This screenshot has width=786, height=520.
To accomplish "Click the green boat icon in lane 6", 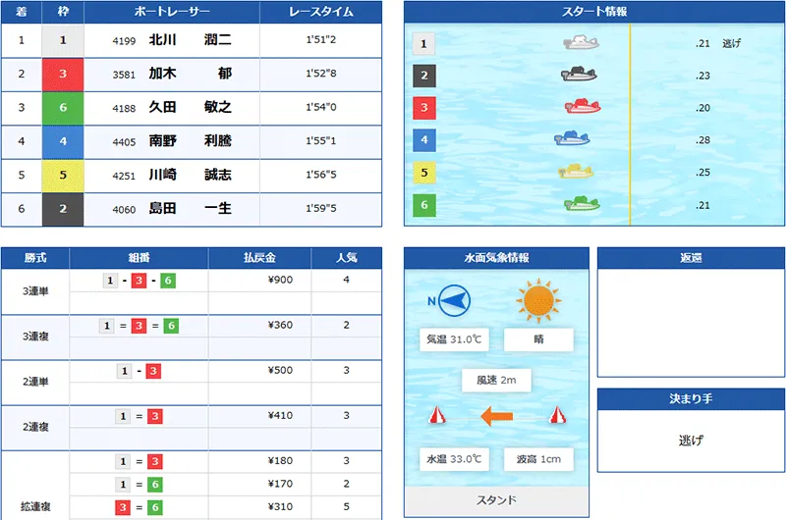I will (x=582, y=203).
